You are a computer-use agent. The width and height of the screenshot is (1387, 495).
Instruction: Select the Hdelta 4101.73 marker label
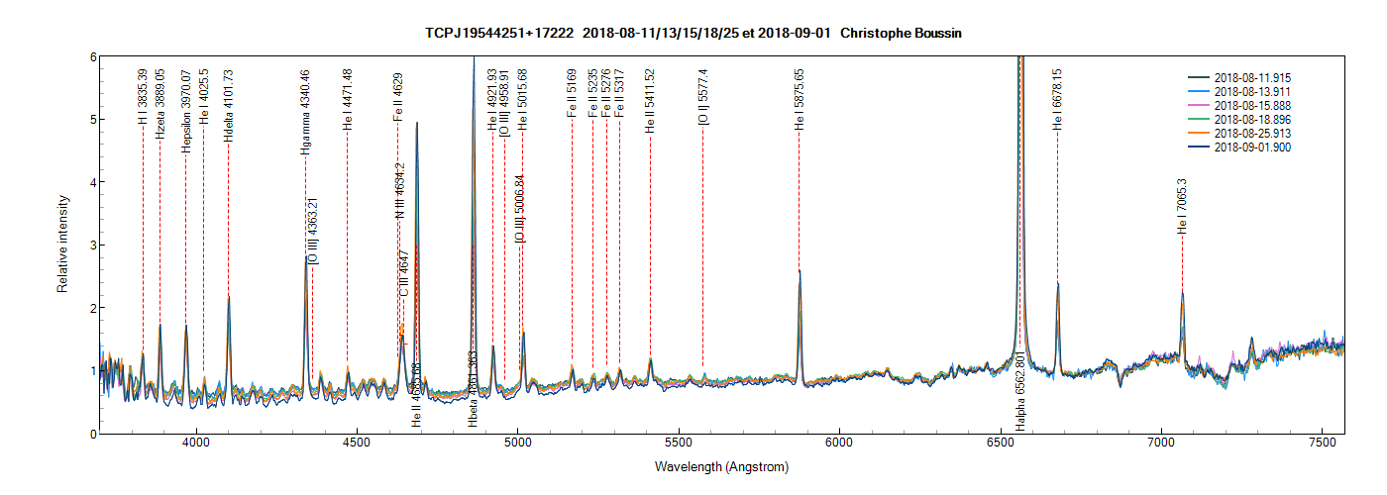point(229,106)
